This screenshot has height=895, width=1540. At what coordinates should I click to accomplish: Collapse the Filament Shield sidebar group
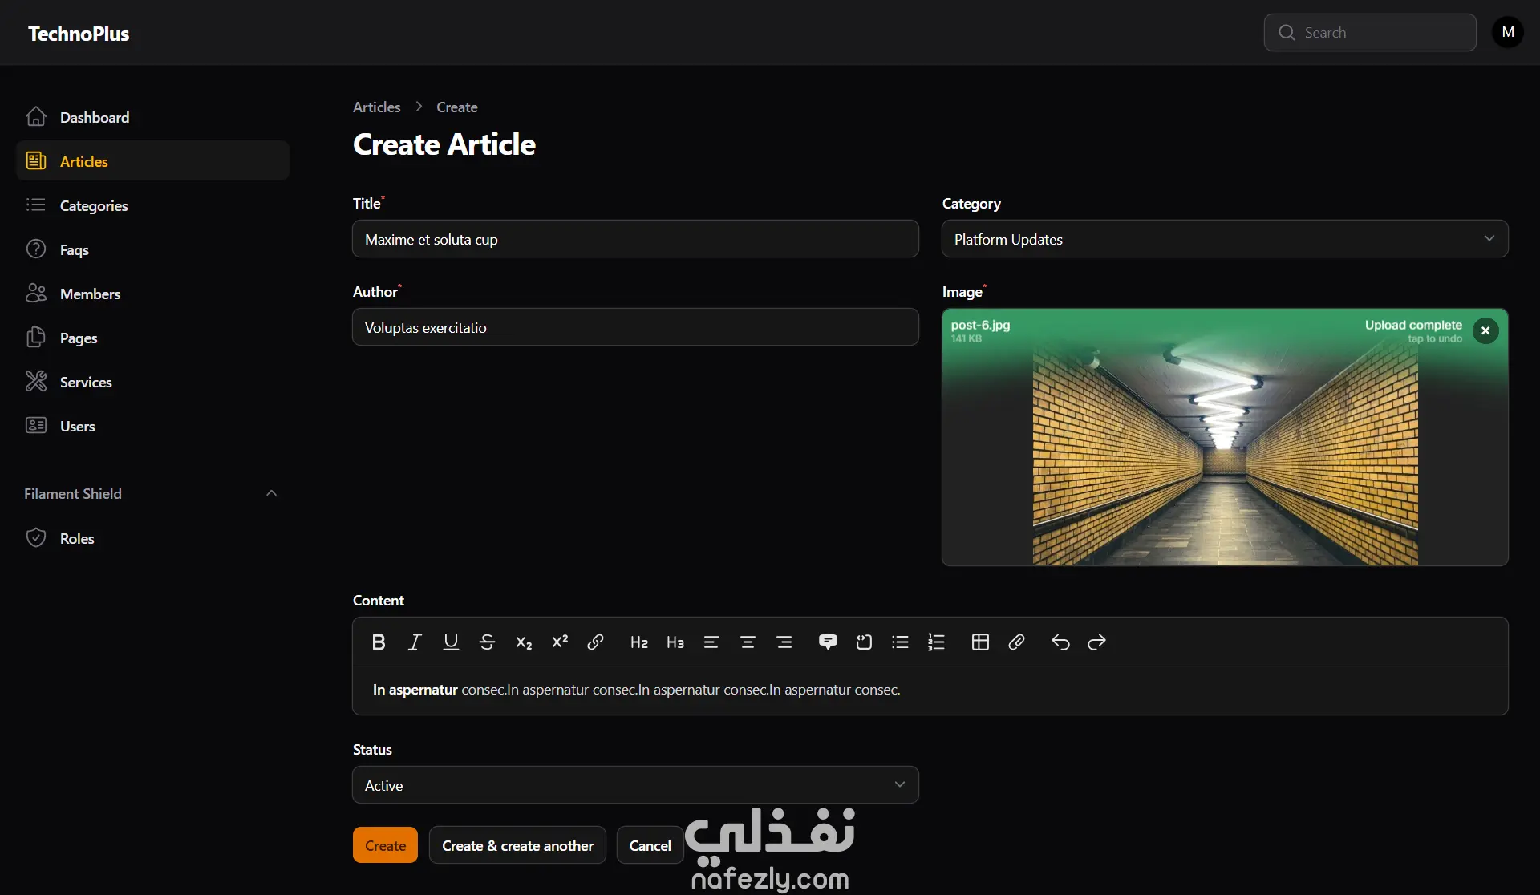click(x=271, y=493)
